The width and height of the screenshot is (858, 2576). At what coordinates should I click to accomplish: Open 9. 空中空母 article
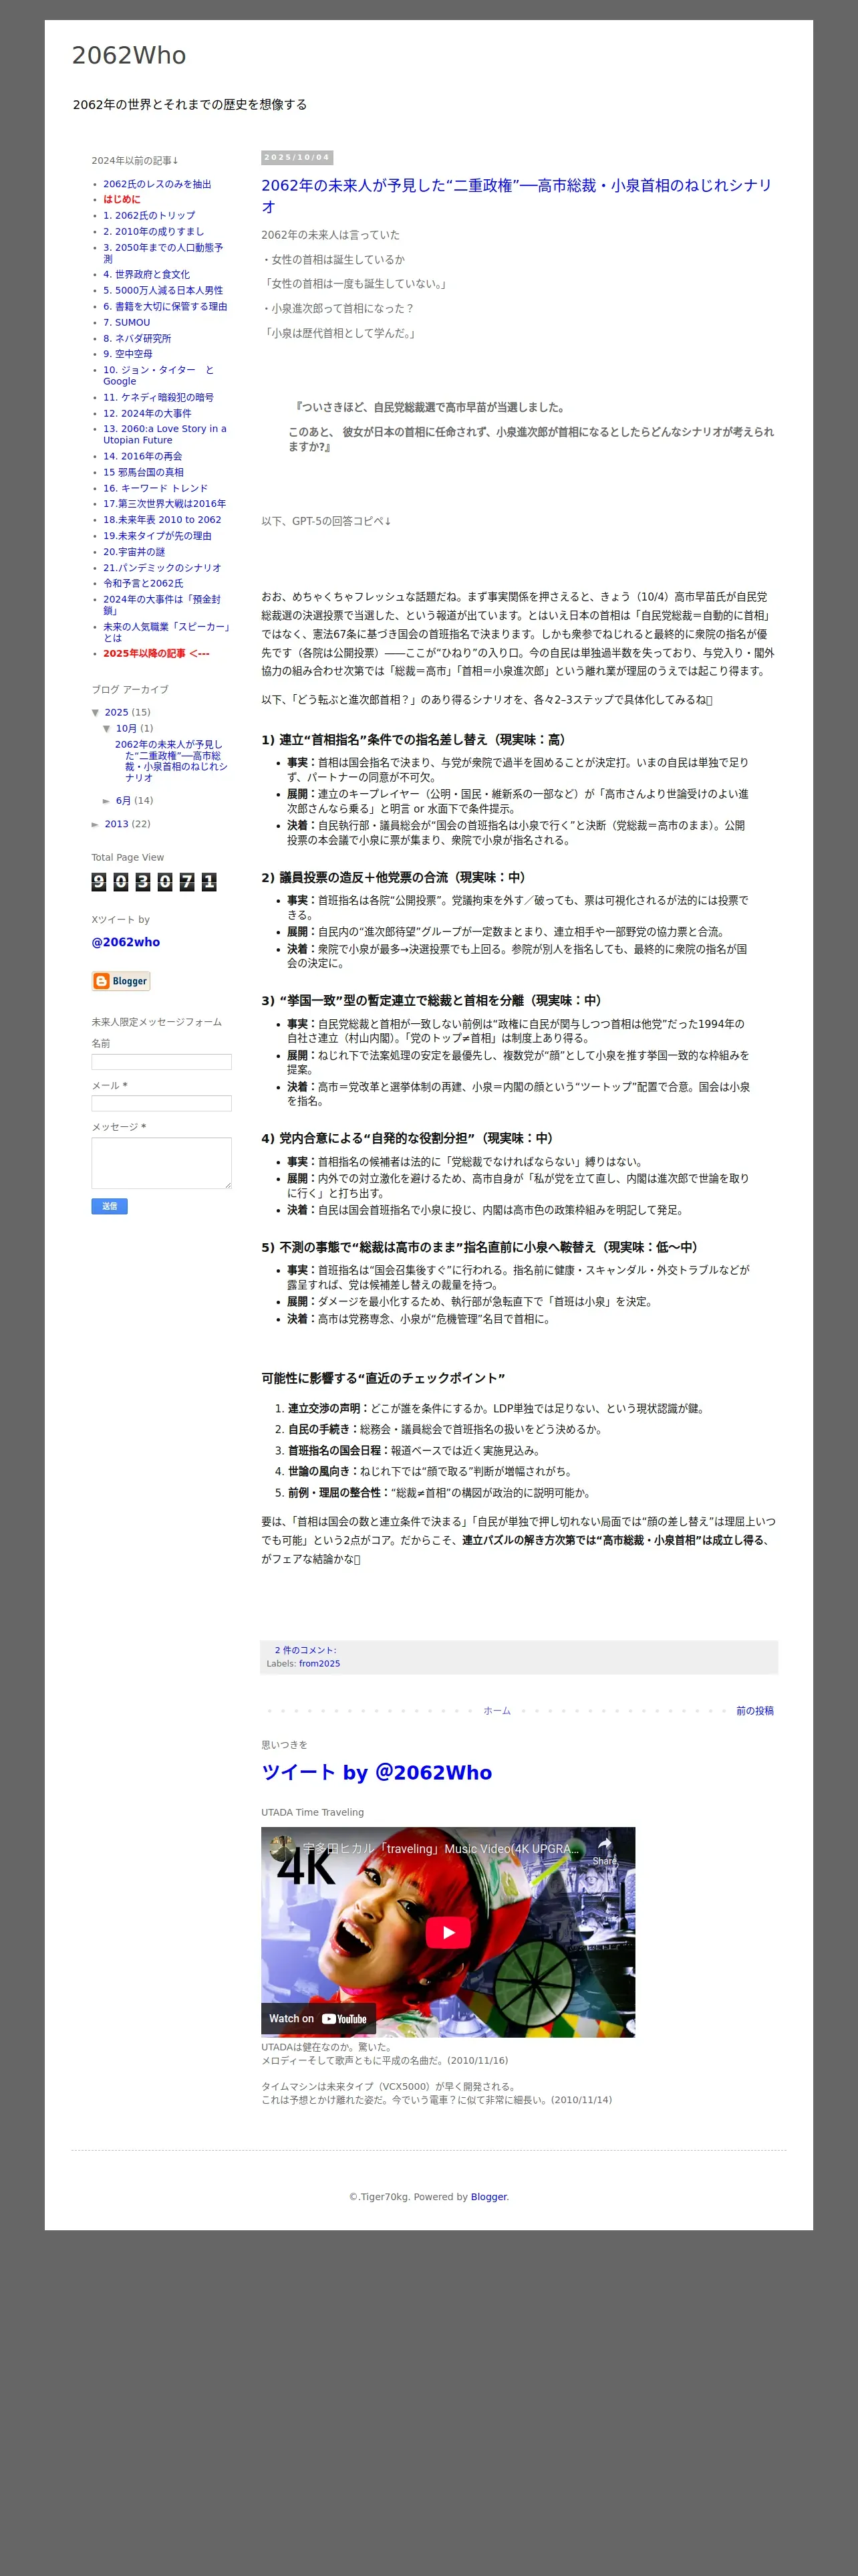point(128,354)
